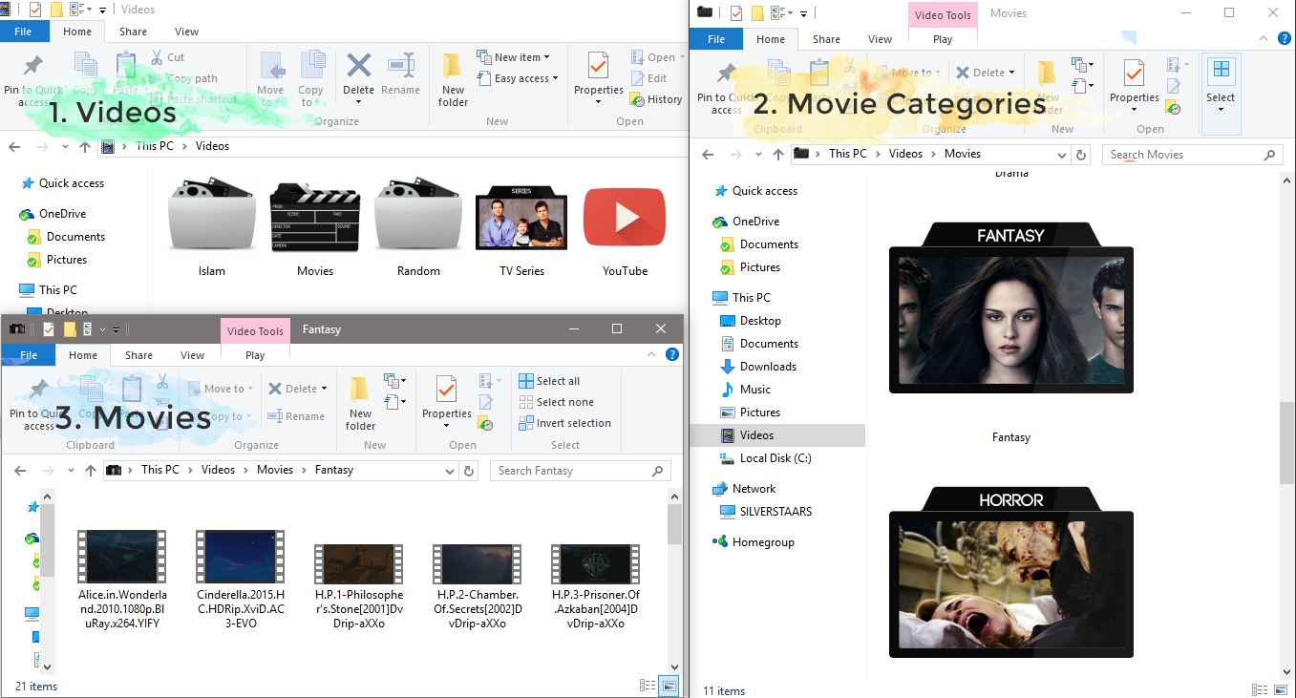Click the Help icon in the Movies window

1284,39
